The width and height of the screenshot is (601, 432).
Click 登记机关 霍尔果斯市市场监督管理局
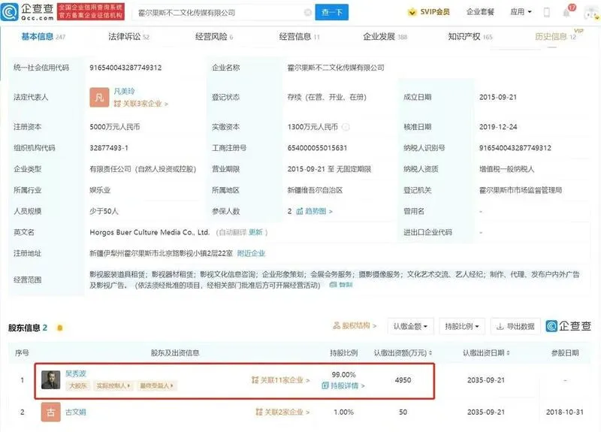tap(521, 190)
